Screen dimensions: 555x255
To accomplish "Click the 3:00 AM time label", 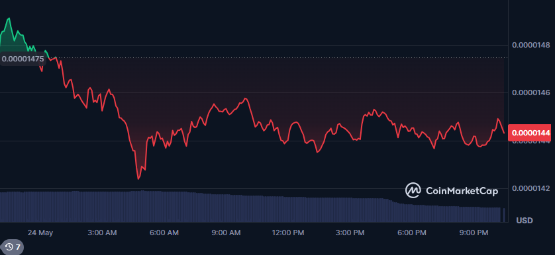I will click(103, 233).
